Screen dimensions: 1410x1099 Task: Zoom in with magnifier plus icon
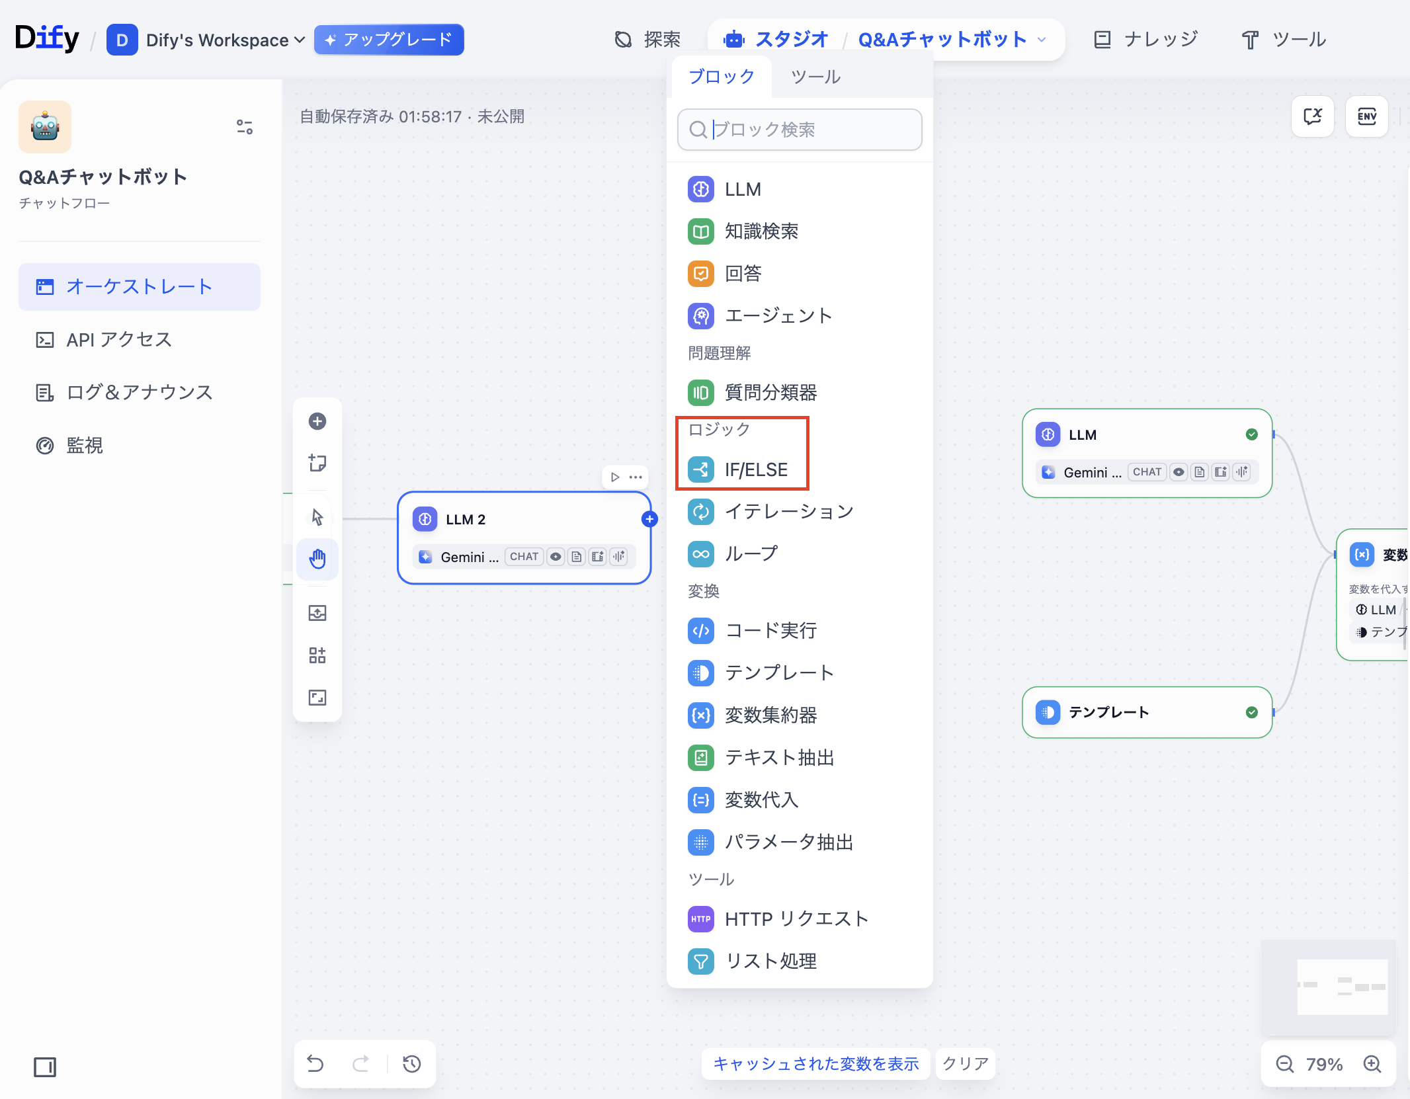[x=1372, y=1064]
